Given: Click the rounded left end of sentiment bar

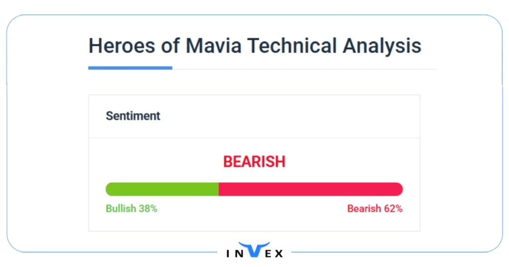Looking at the screenshot, I should [x=109, y=189].
